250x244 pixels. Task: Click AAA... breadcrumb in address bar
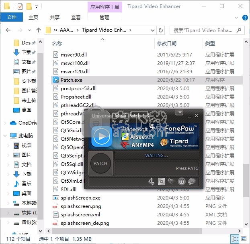(66, 30)
